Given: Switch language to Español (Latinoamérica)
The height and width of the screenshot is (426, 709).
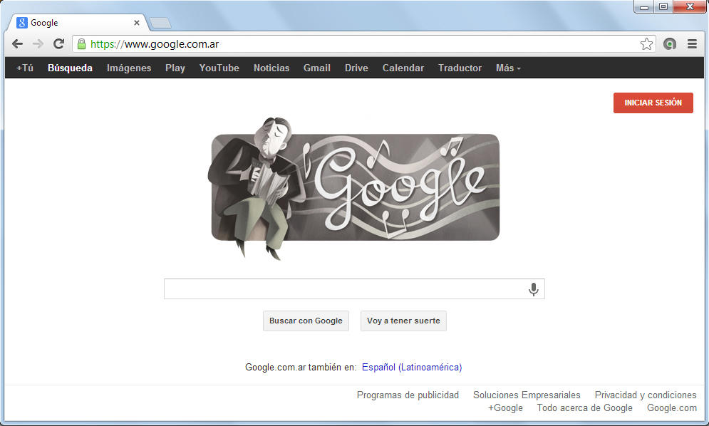Looking at the screenshot, I should 412,367.
